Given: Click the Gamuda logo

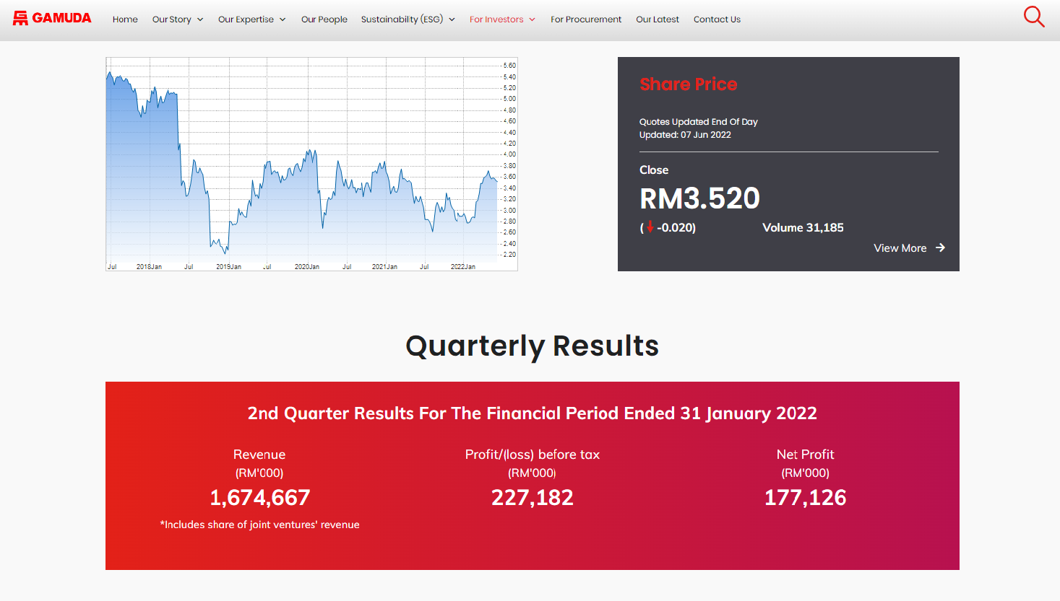Looking at the screenshot, I should pos(52,18).
